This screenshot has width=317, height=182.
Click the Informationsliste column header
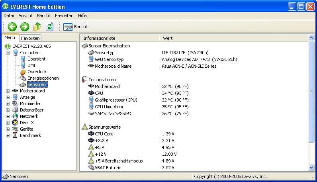119,38
